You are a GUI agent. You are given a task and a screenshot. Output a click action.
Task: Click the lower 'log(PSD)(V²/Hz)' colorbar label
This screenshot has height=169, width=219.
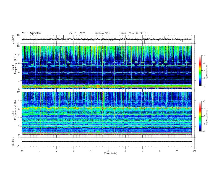(x=207, y=118)
